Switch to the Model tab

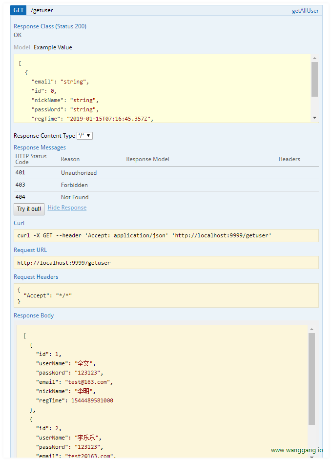[21, 47]
